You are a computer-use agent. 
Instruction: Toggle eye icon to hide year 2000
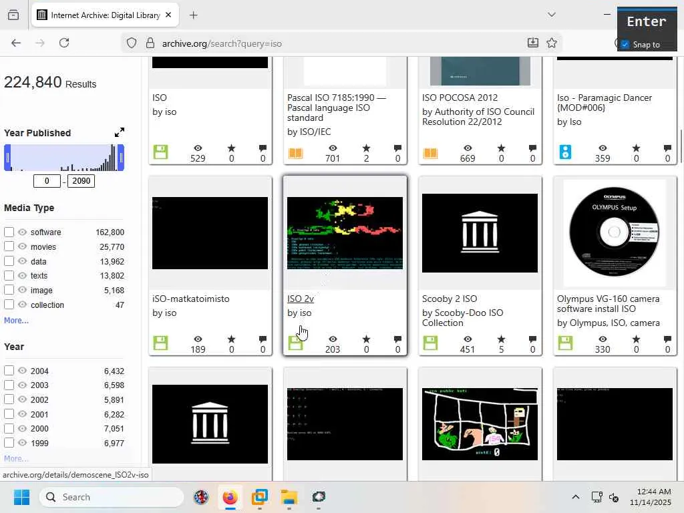click(22, 428)
